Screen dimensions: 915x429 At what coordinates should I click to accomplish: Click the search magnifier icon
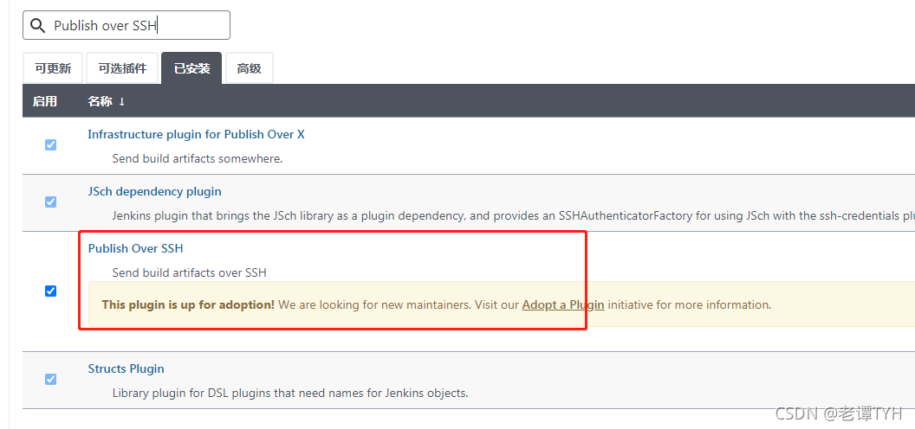(x=37, y=26)
